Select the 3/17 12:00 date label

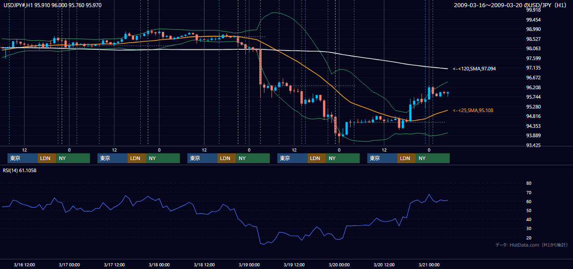[x=114, y=265]
